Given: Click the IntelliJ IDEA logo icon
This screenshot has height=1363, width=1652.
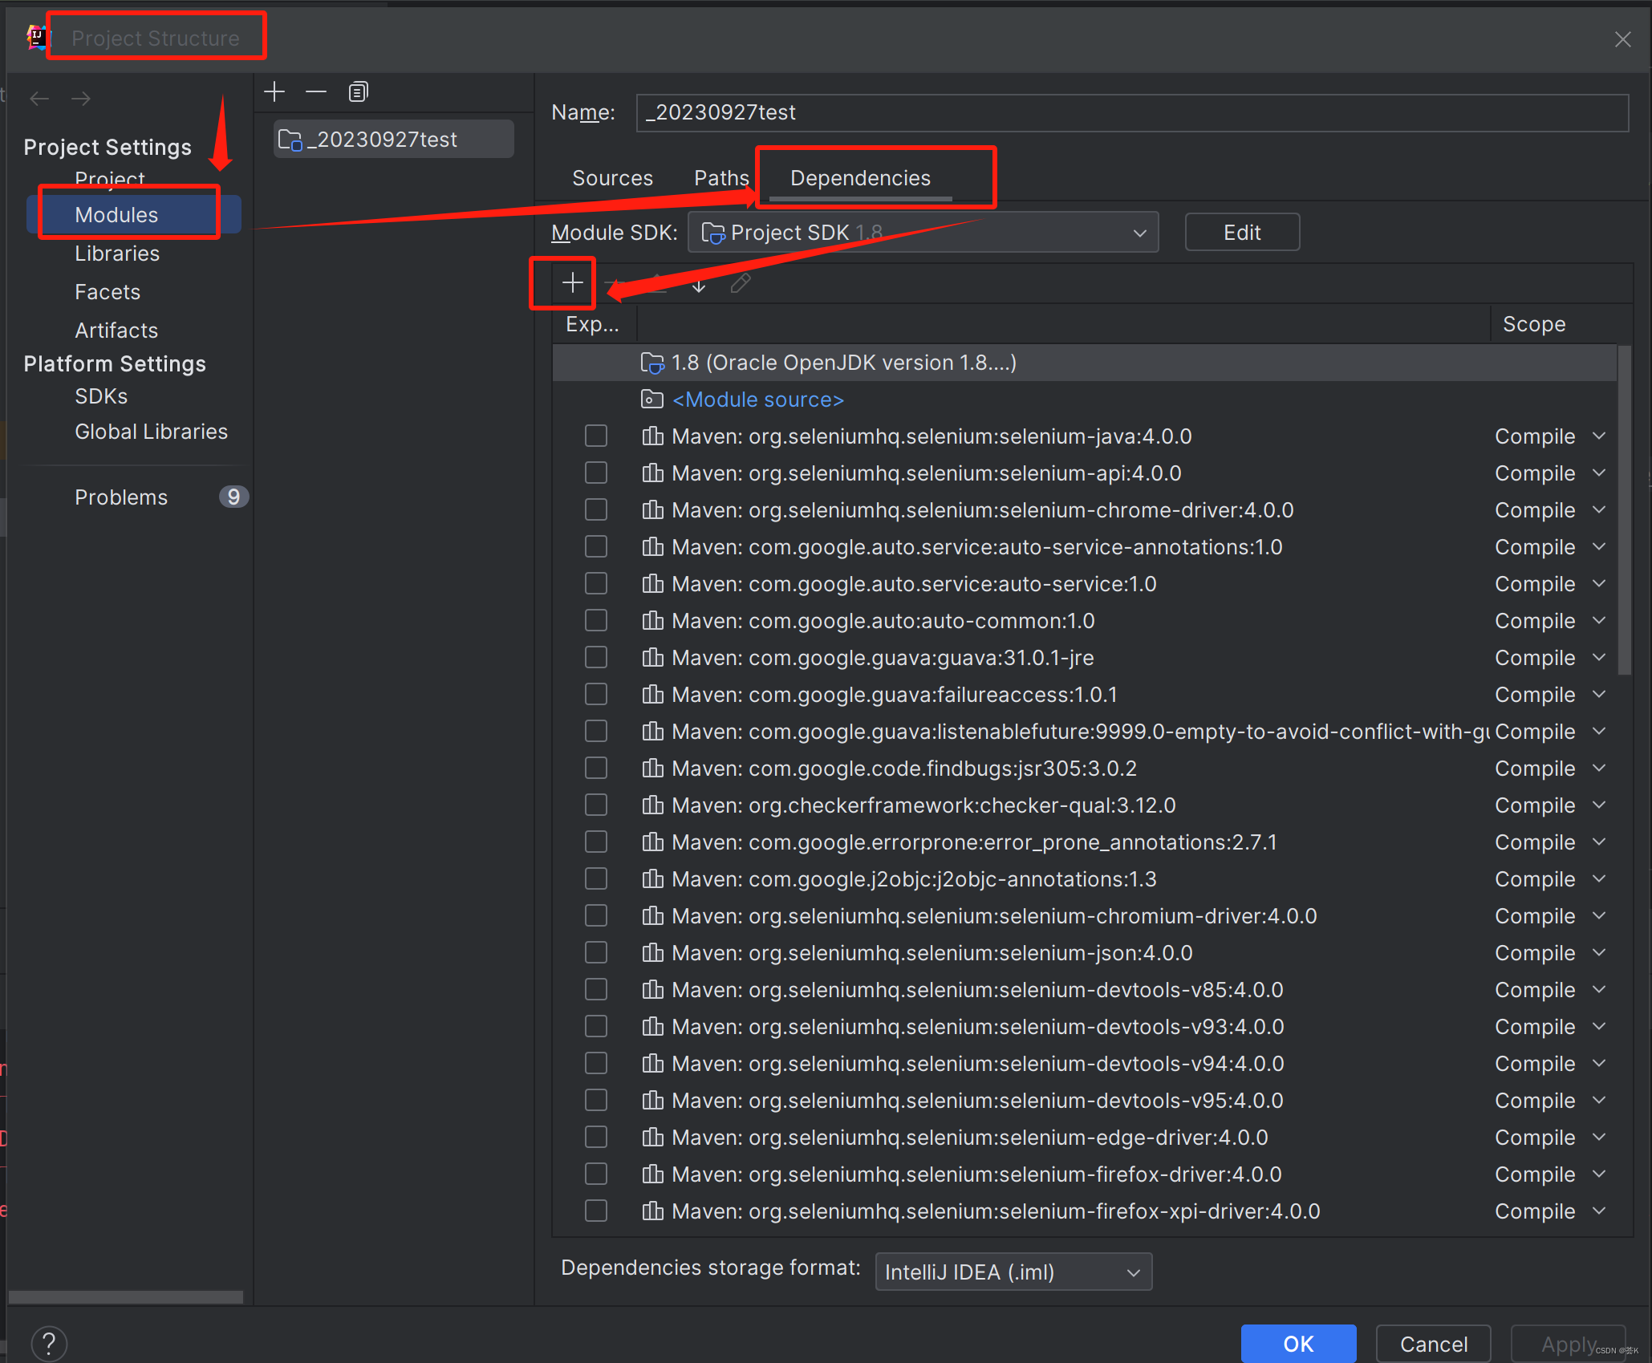Looking at the screenshot, I should (37, 38).
